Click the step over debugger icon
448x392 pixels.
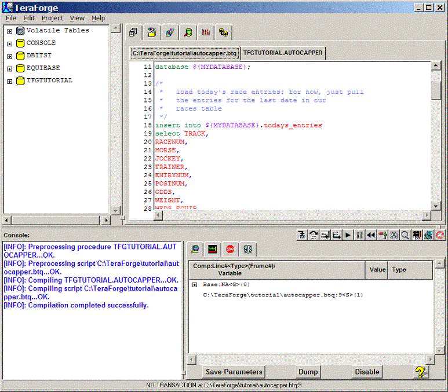[314, 235]
